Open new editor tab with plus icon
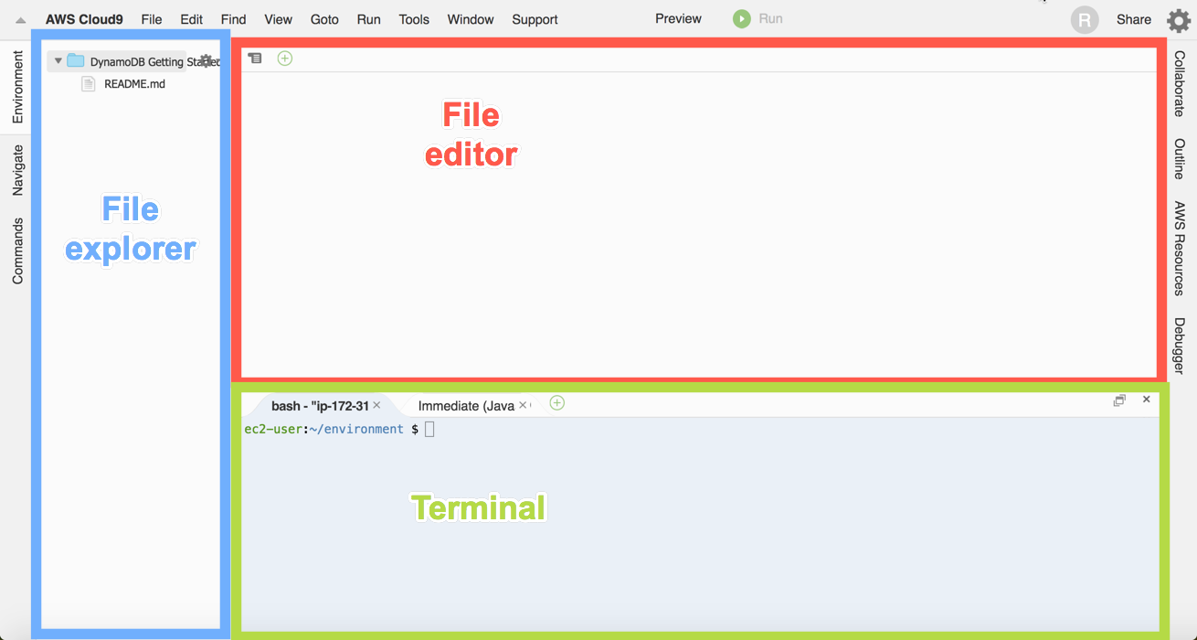Screen dimensions: 1197x640 coord(285,59)
